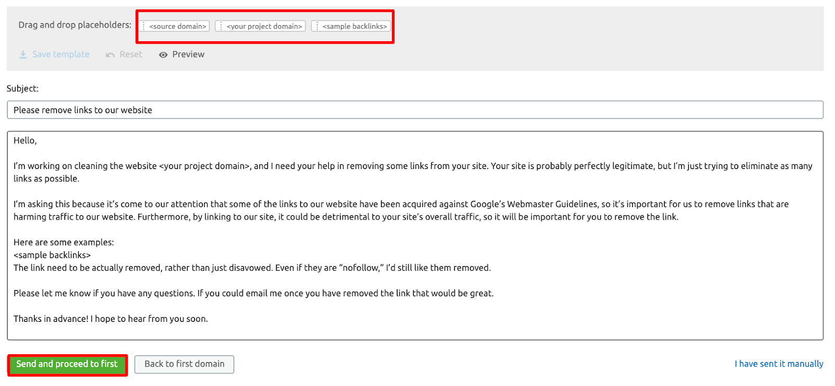
Task: Click <sample backlinks> line in the email body
Action: [x=52, y=255]
